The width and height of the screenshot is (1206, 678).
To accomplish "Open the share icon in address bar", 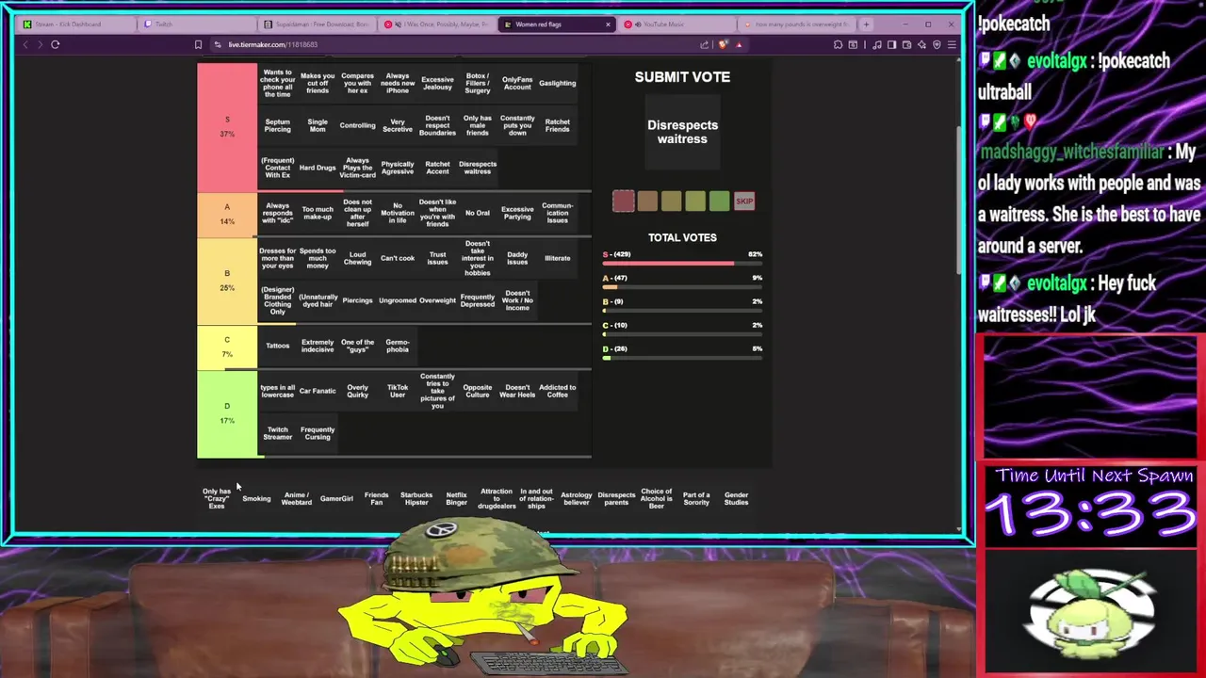I will [x=704, y=44].
